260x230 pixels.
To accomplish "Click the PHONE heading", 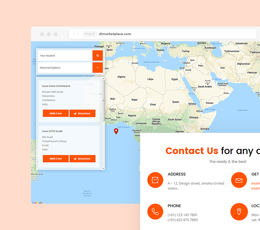I will coord(174,206).
